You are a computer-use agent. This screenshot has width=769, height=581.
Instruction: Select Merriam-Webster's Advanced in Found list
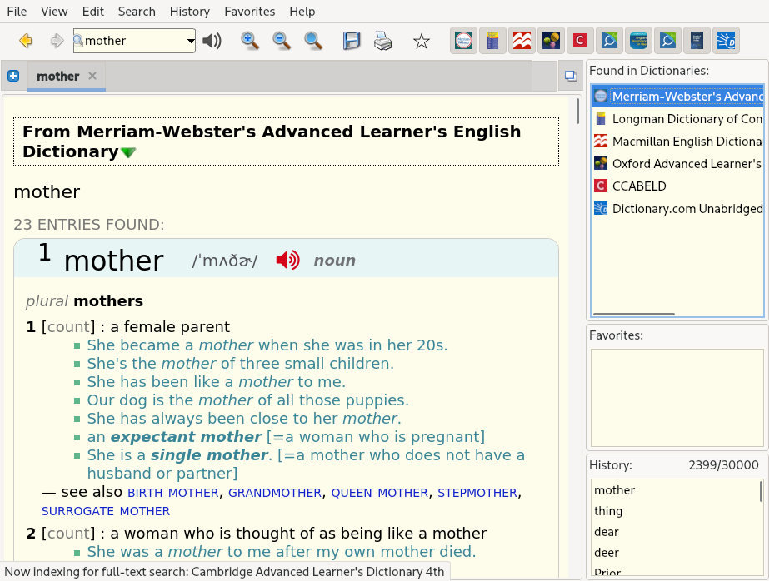678,96
